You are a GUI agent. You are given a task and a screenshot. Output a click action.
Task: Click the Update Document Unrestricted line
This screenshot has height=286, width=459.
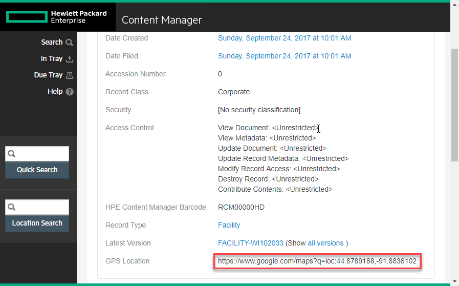[x=272, y=149]
